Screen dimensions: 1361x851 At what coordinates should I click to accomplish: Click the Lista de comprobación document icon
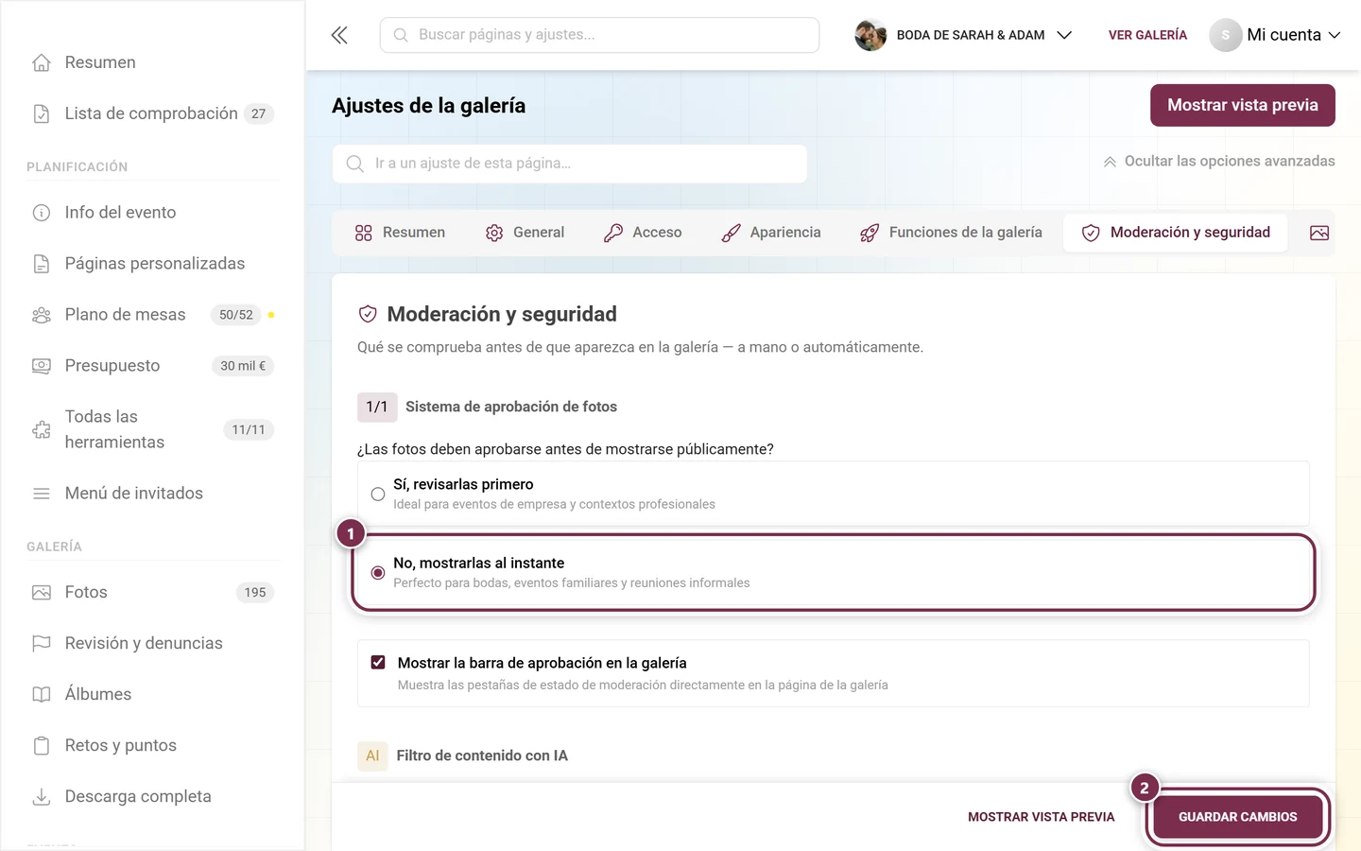[x=42, y=113]
